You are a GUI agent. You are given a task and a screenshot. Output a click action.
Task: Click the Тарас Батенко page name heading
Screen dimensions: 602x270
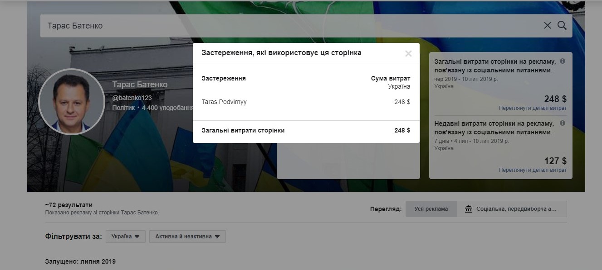coord(140,85)
